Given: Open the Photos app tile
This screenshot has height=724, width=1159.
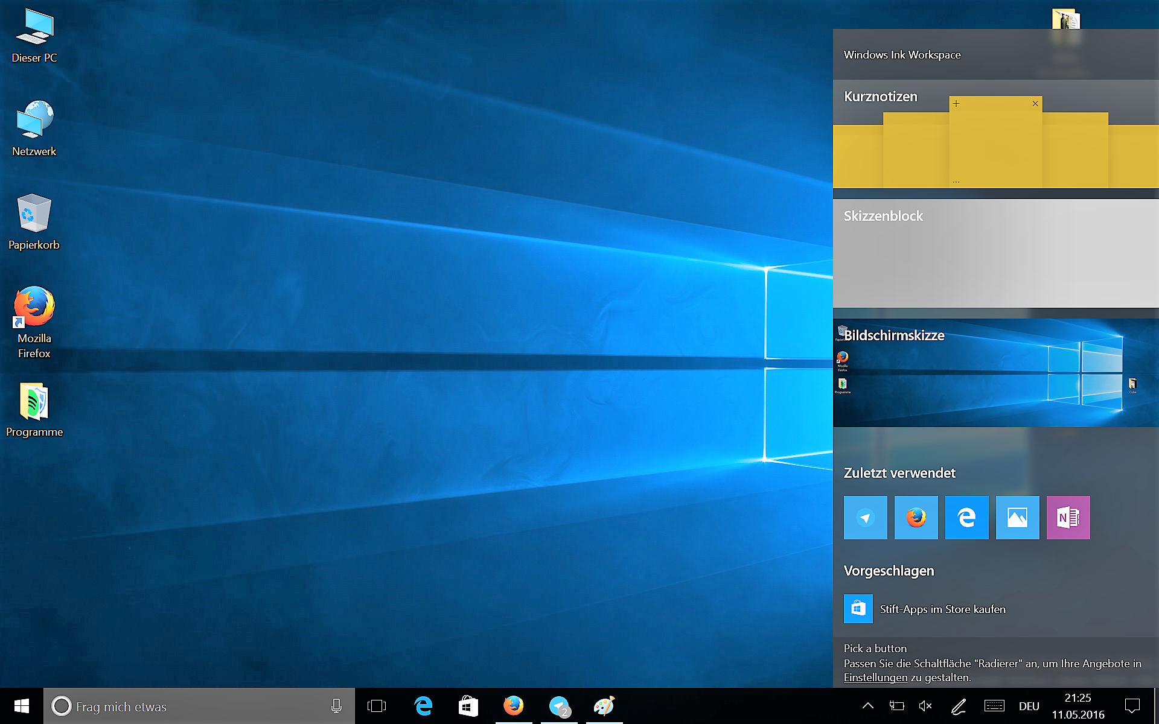Looking at the screenshot, I should coord(1017,518).
